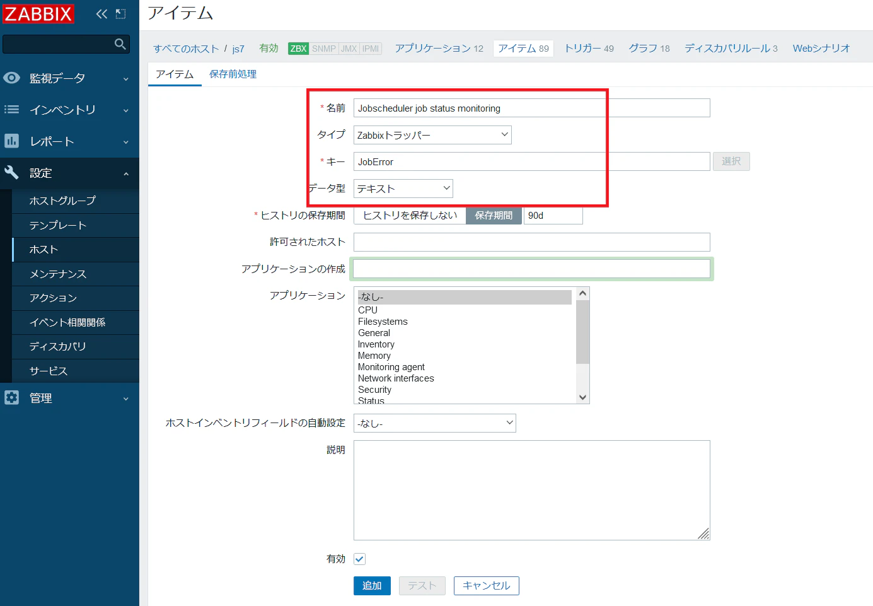
Task: Open グラフ 18 link
Action: (x=649, y=49)
